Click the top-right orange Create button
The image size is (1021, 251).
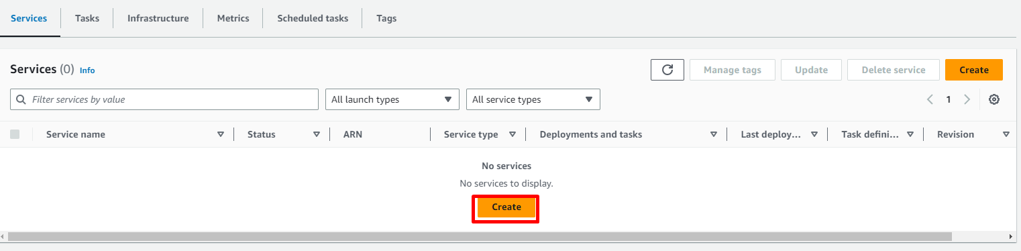tap(974, 70)
